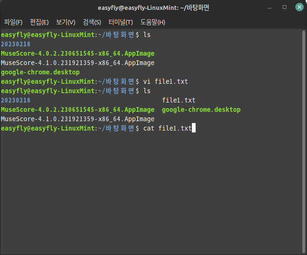Click the blinking cursor block after file1.txt

(194, 128)
